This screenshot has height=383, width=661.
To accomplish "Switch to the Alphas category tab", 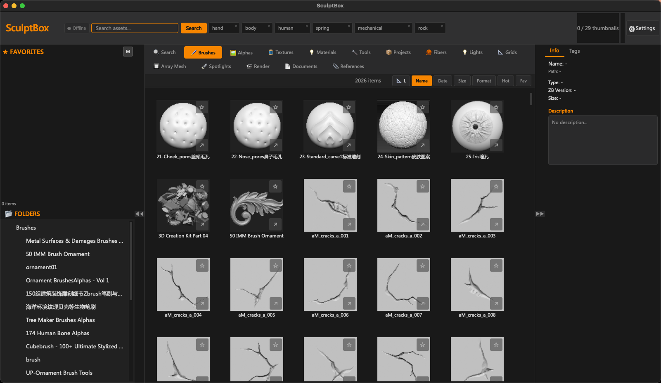I will tap(242, 52).
